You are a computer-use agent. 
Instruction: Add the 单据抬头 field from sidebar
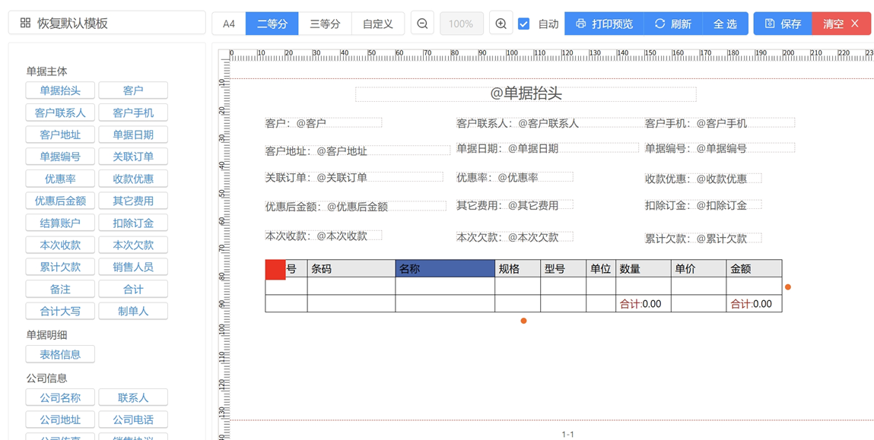click(60, 90)
